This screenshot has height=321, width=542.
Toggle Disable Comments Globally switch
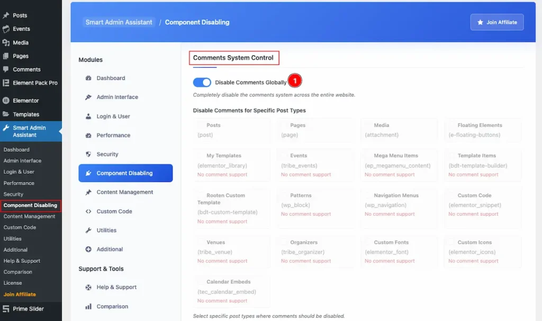[x=202, y=82]
